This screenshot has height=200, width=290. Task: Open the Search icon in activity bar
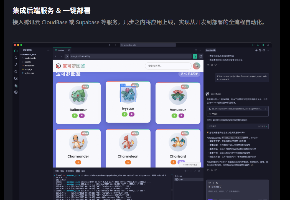point(16,58)
